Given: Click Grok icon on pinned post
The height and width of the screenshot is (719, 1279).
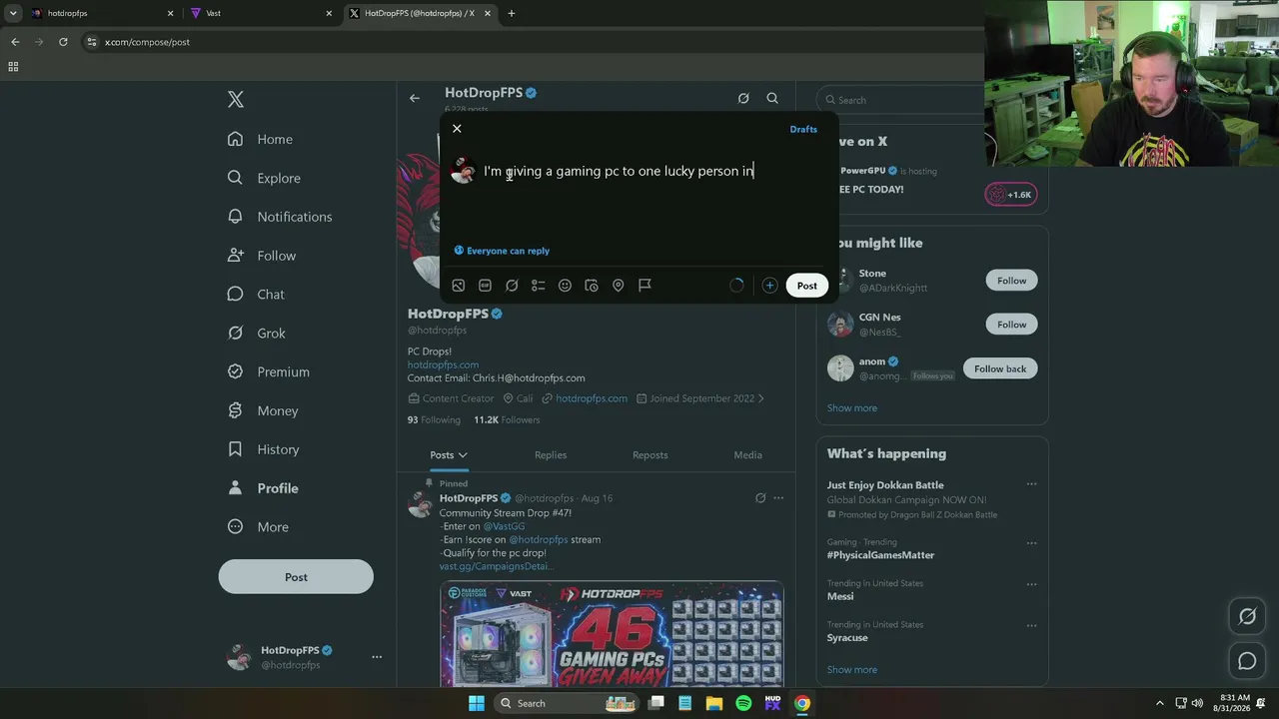Looking at the screenshot, I should [x=760, y=498].
